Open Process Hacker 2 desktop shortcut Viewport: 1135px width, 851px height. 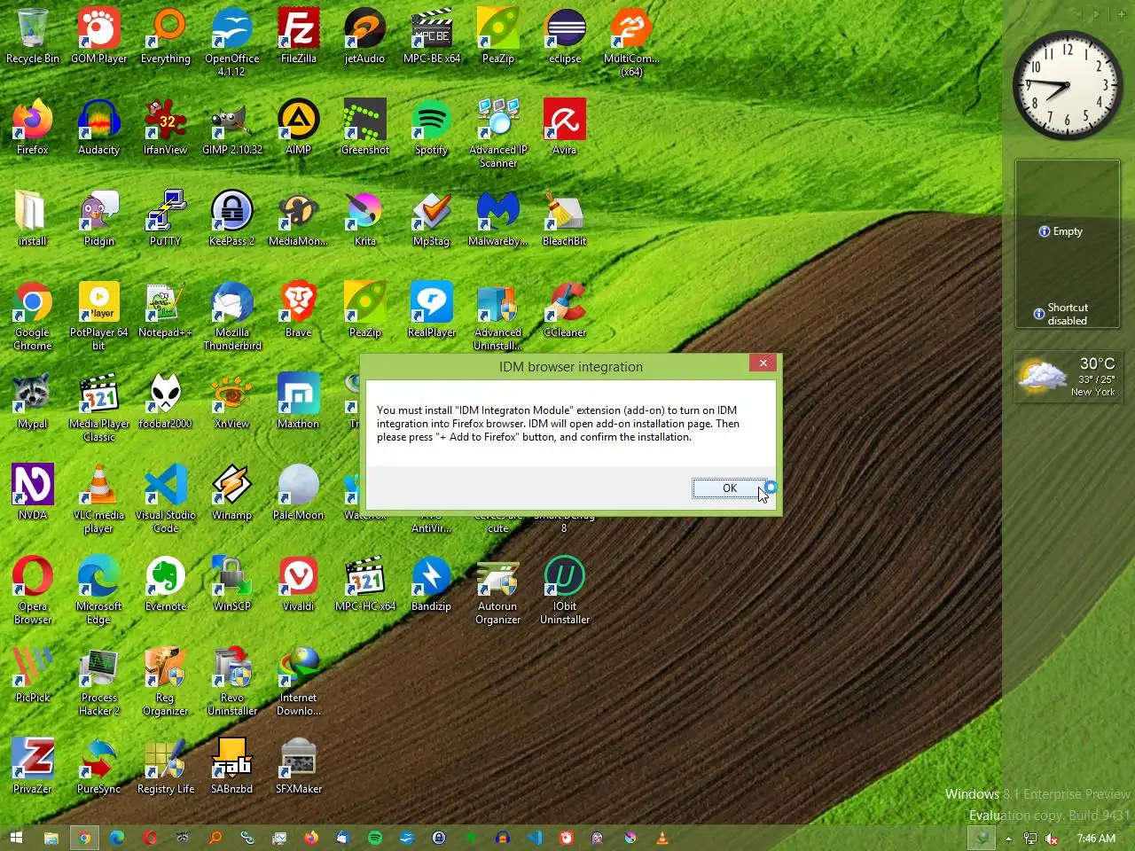[99, 681]
